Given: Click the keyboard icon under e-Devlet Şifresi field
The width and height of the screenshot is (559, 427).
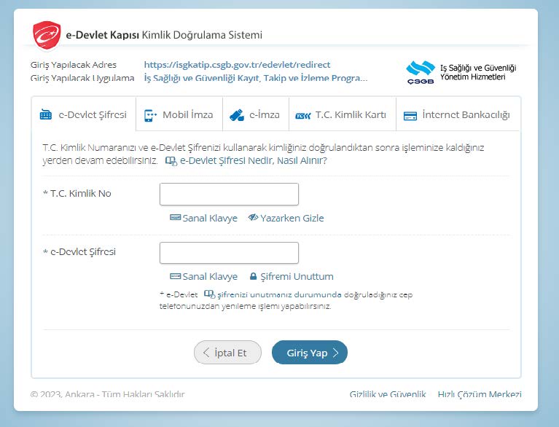Looking at the screenshot, I should pyautogui.click(x=175, y=276).
